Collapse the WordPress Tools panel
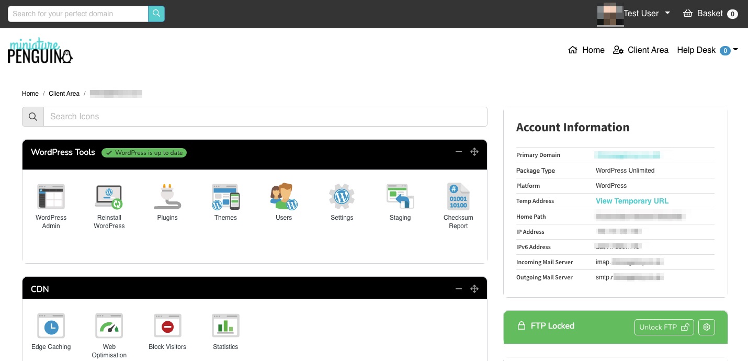The image size is (748, 361). tap(459, 152)
